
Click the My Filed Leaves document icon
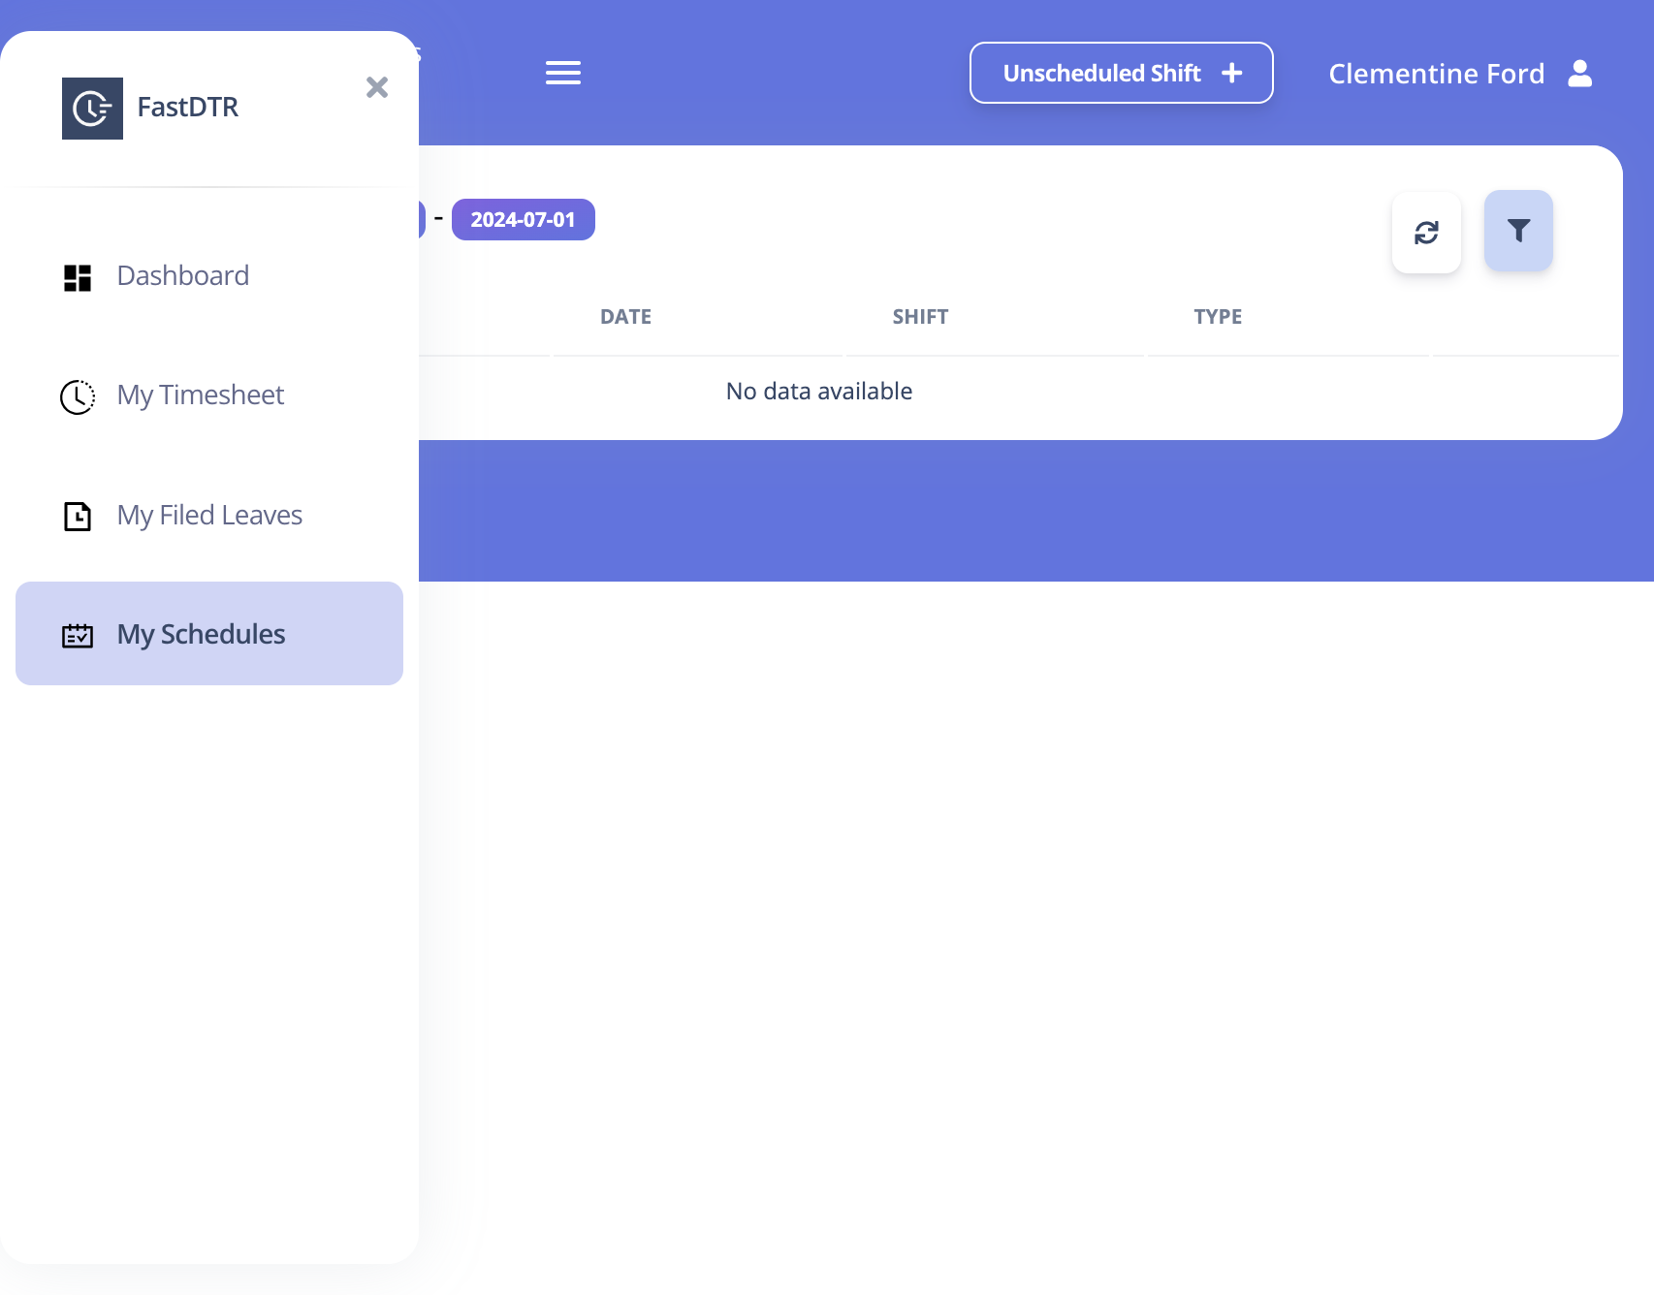[78, 517]
